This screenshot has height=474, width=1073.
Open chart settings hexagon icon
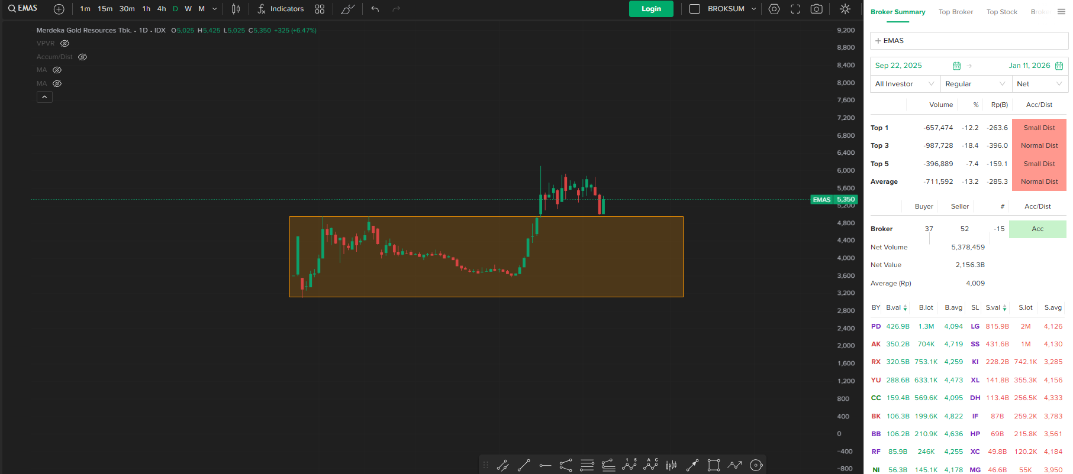coord(774,9)
